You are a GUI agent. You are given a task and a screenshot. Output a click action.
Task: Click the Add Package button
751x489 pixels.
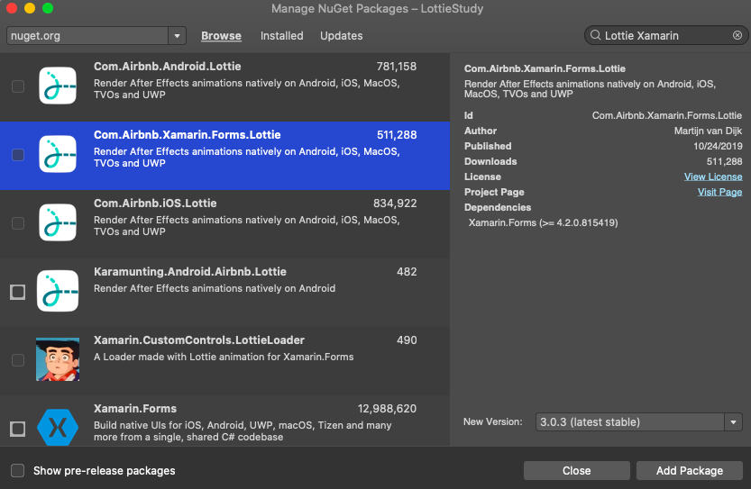tap(689, 471)
